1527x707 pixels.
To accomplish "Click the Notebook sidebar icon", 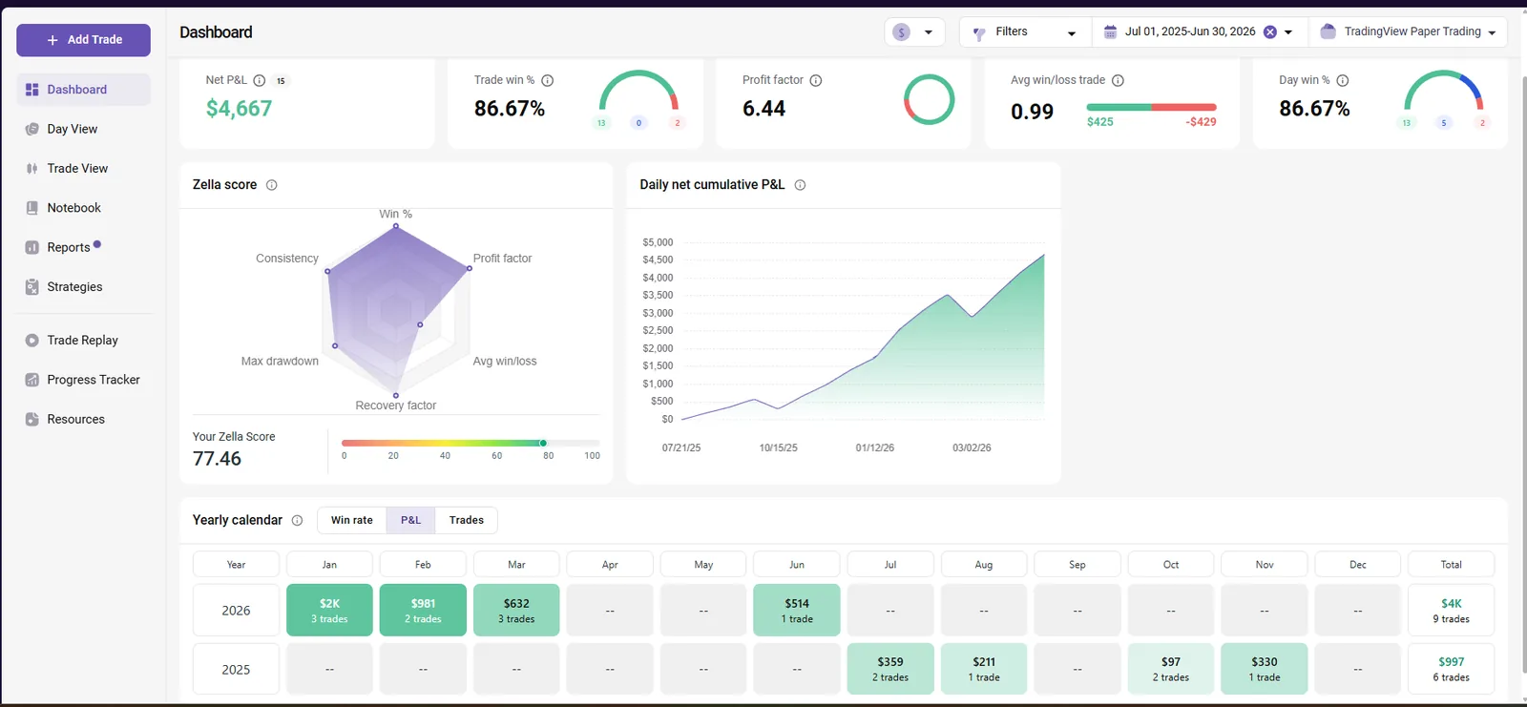I will [31, 208].
